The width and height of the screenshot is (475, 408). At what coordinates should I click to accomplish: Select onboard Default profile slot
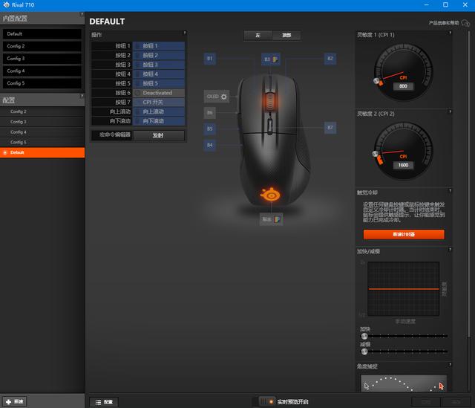click(42, 34)
